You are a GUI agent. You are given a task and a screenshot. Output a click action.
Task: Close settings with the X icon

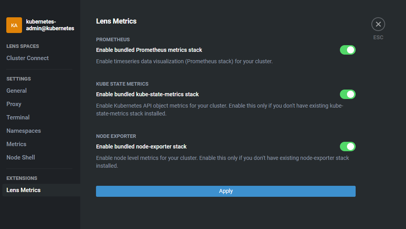coord(378,24)
